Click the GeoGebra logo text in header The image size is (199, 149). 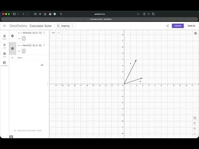18,26
